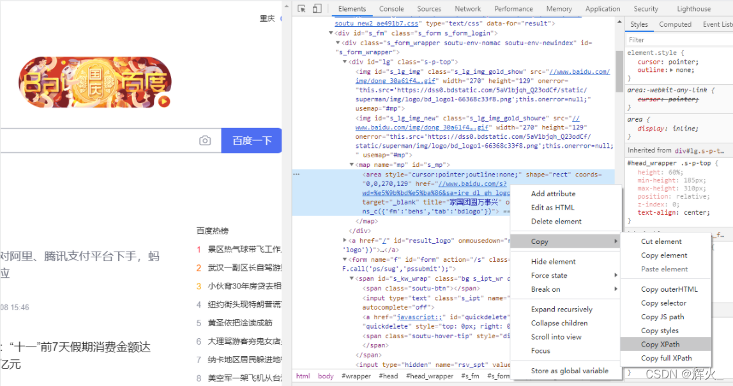The image size is (733, 386).
Task: Open the Performance tab
Action: coord(513,8)
